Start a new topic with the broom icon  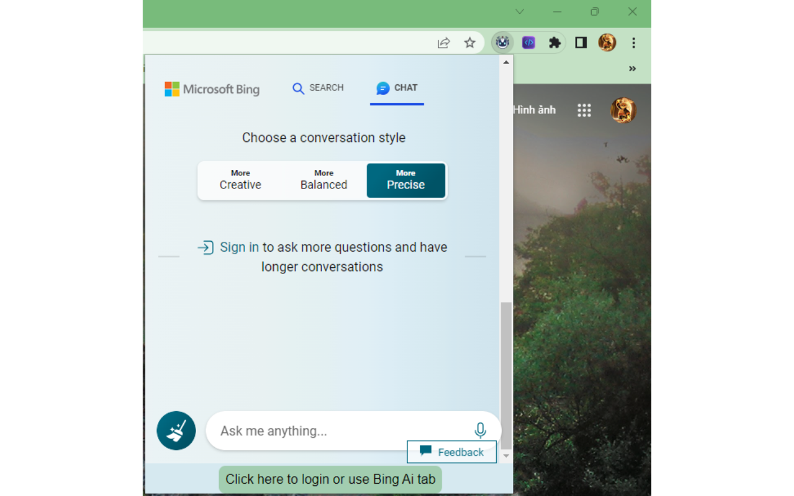pyautogui.click(x=176, y=430)
